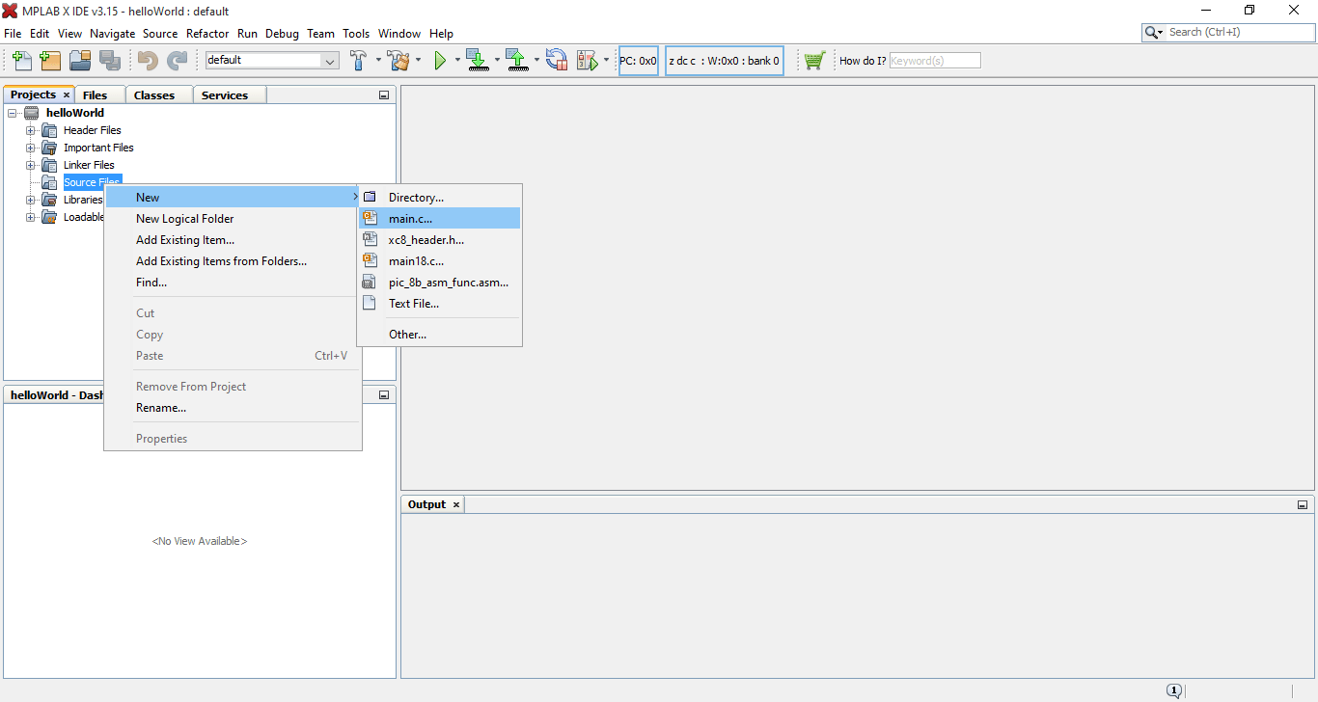Click the New Project toolbar icon
This screenshot has width=1318, height=702.
click(50, 61)
